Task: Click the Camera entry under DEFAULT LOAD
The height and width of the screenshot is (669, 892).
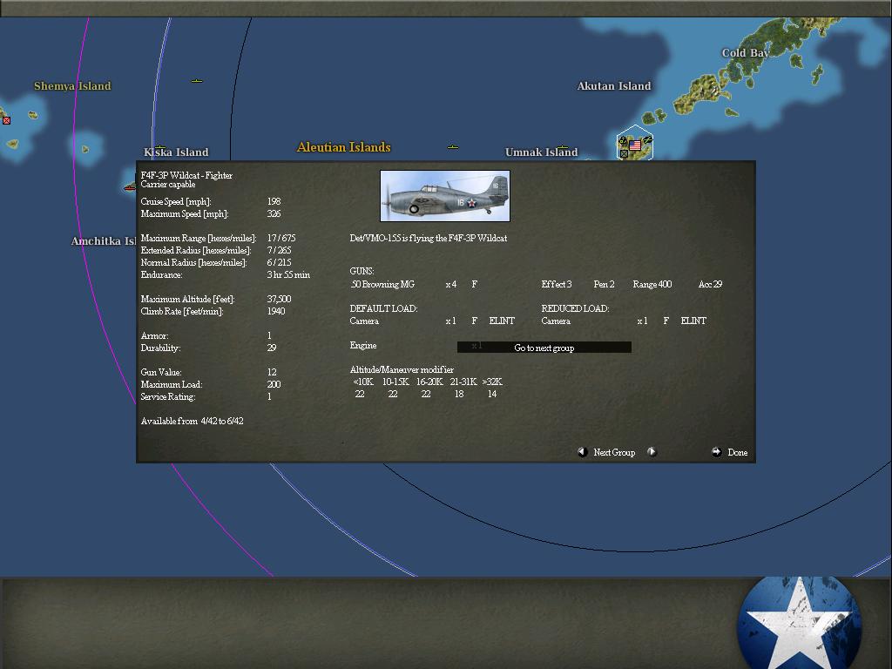Action: coord(364,321)
